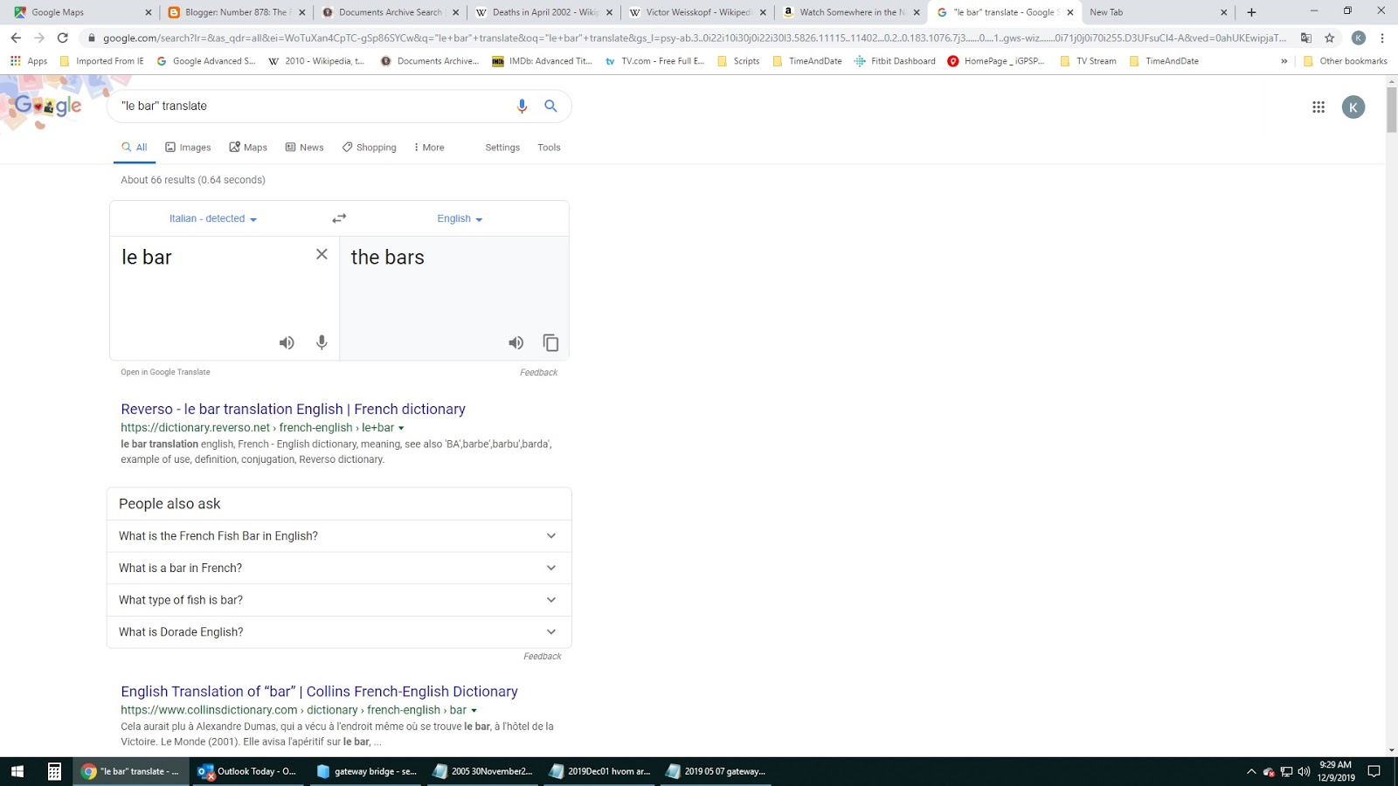Copy the translation to clipboard

(x=550, y=343)
